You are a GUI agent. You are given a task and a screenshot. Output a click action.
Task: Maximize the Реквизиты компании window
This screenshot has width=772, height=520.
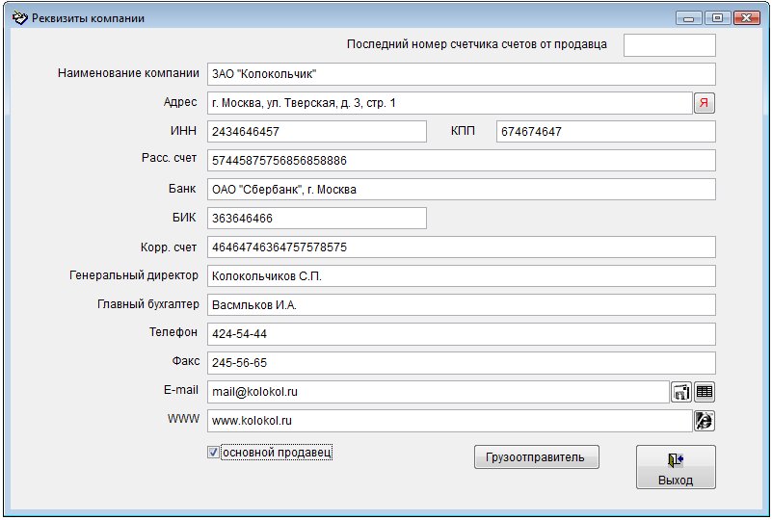pos(717,18)
